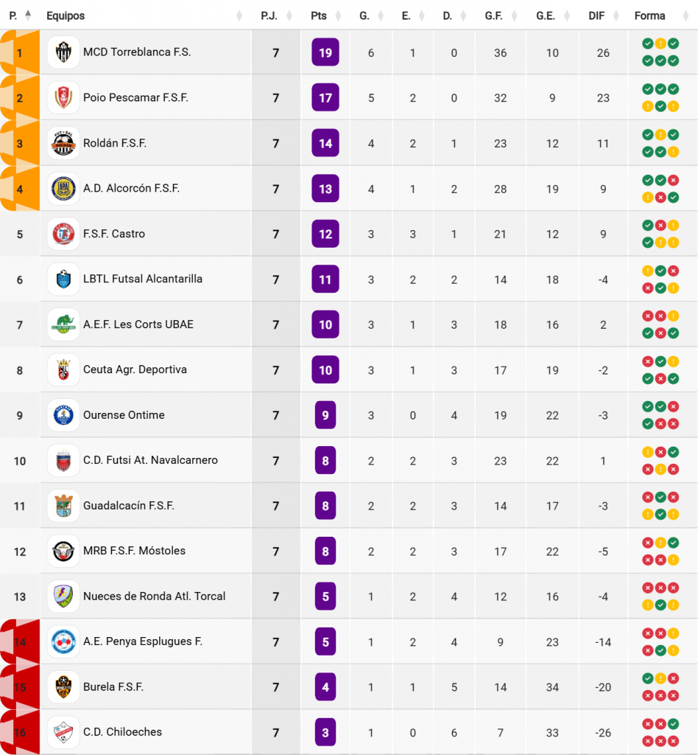Click the Ourense Ontime club logo

coord(63,415)
